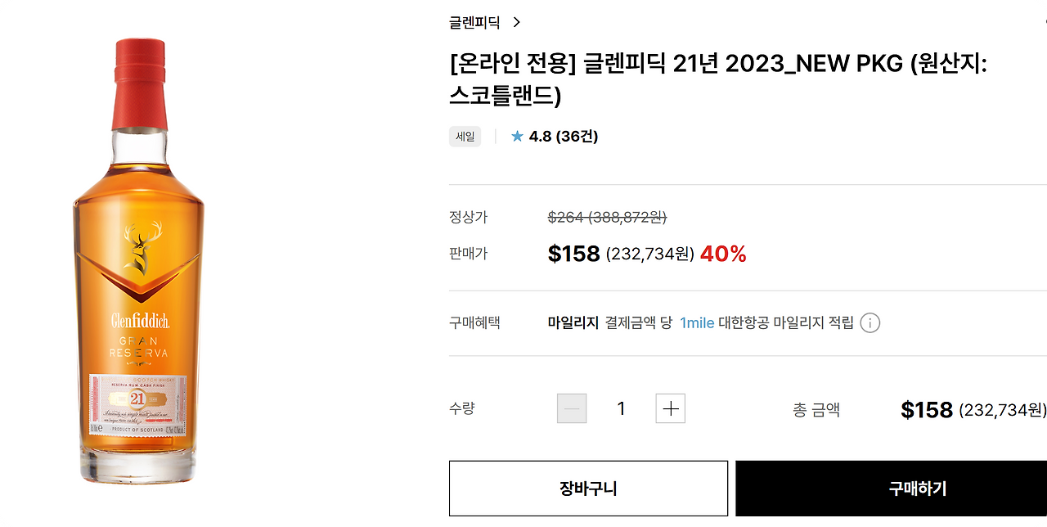This screenshot has width=1047, height=527.
Task: Click the total price $158 amount
Action: pos(927,409)
